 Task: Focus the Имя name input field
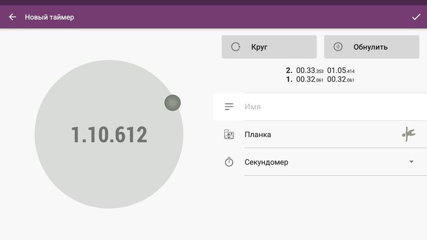pyautogui.click(x=336, y=106)
